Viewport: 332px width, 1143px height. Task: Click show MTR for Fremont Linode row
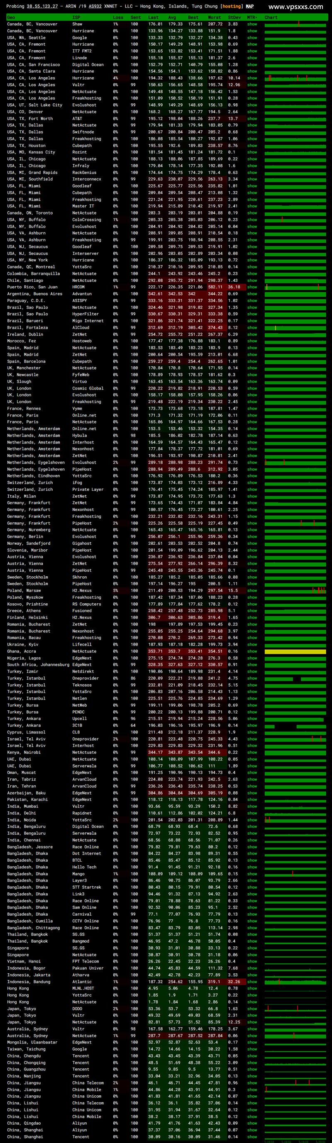tap(252, 58)
